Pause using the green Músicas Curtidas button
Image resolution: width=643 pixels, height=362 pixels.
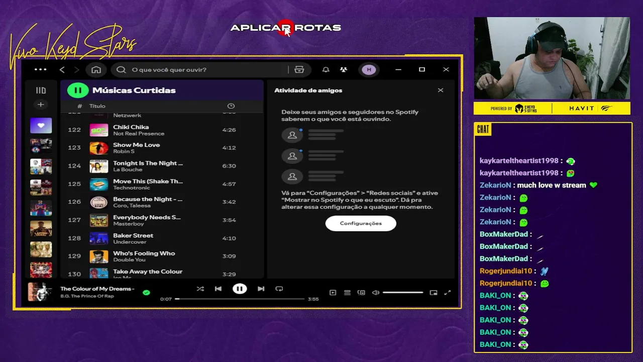click(x=78, y=90)
